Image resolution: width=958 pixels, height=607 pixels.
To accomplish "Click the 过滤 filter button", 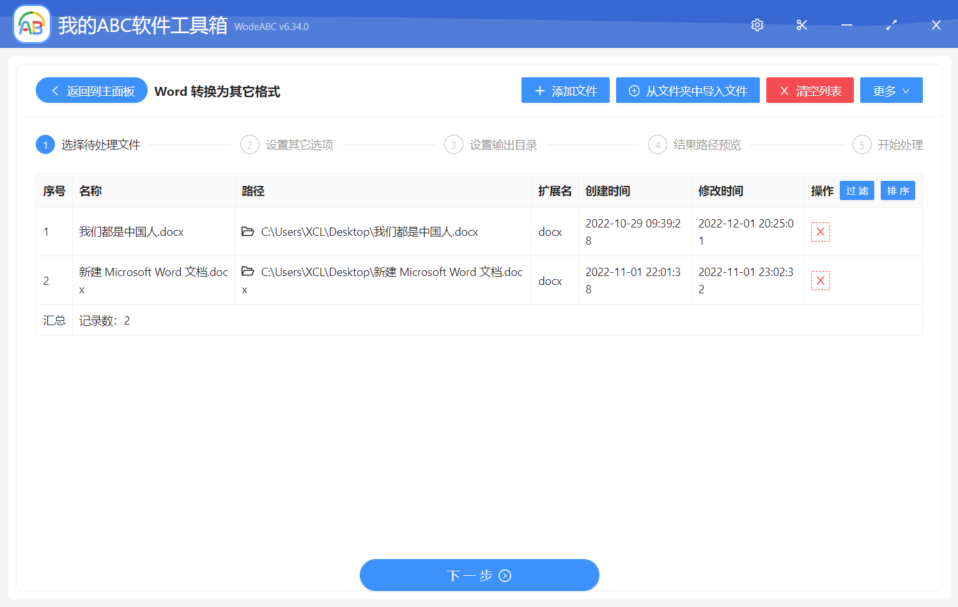I will 856,190.
